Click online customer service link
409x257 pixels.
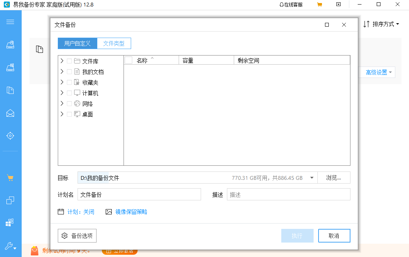click(291, 5)
